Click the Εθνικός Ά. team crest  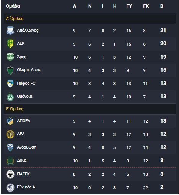10,187
